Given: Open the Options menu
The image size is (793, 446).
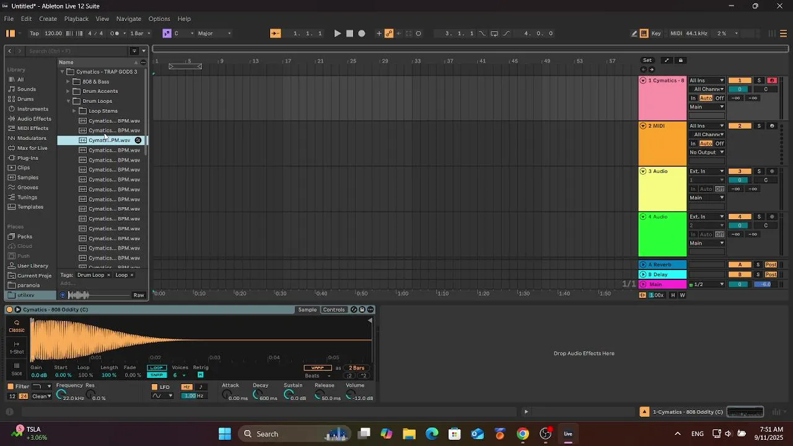Looking at the screenshot, I should 159,19.
